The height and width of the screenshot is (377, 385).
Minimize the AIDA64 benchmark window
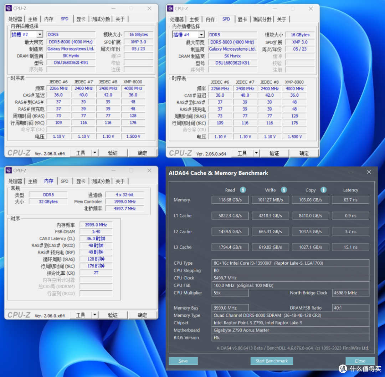point(351,172)
